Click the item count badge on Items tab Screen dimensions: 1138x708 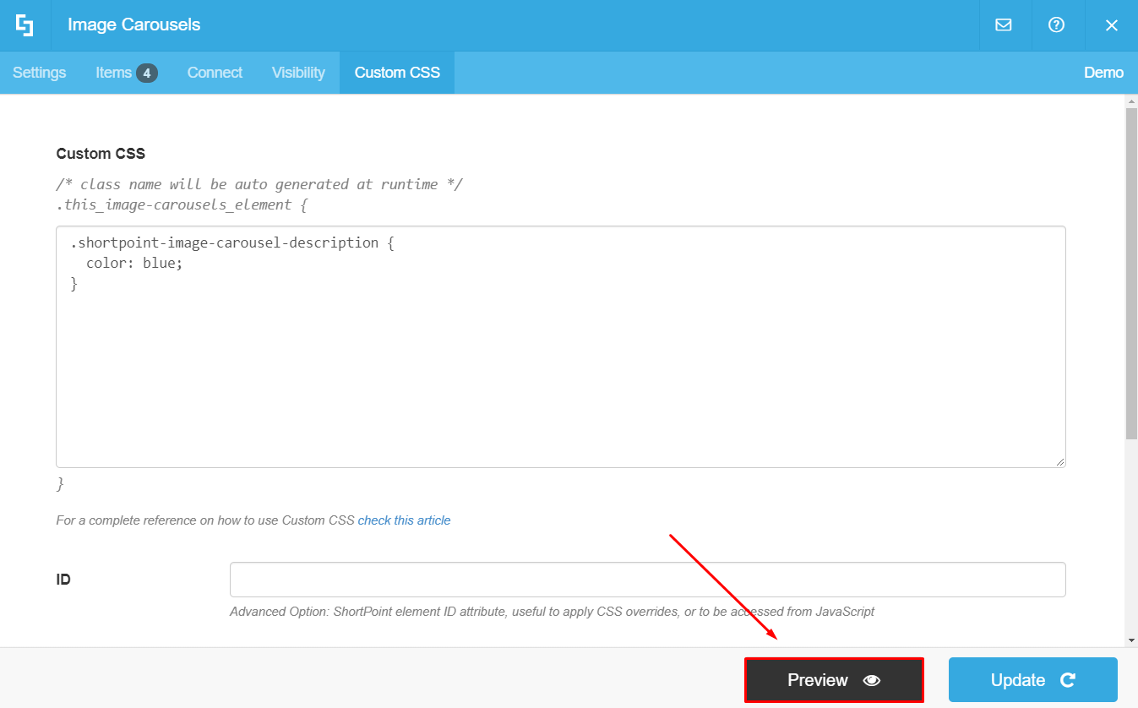[148, 73]
